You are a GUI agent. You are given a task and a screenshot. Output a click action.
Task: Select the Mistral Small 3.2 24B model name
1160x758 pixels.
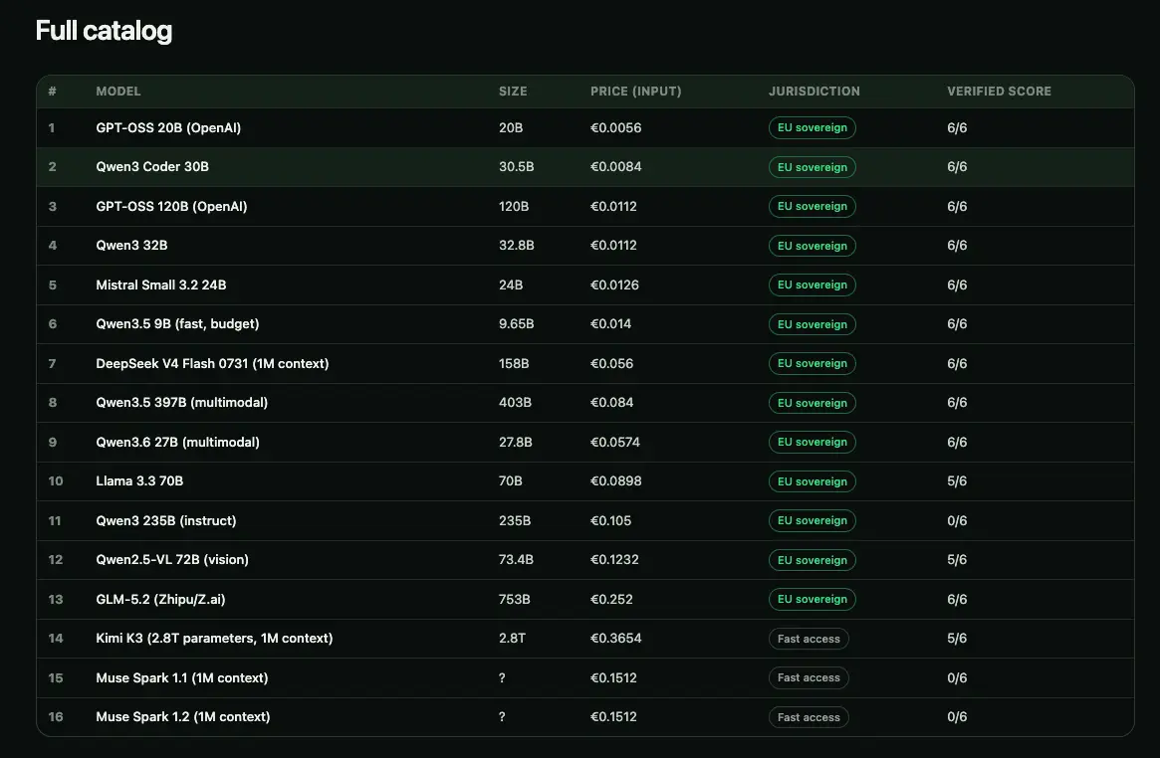click(x=160, y=284)
